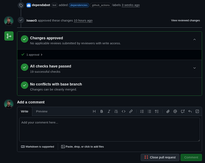Image resolution: width=205 pixels, height=163 pixels.
Task: Focus the Add your comment here text area
Action: [x=109, y=129]
